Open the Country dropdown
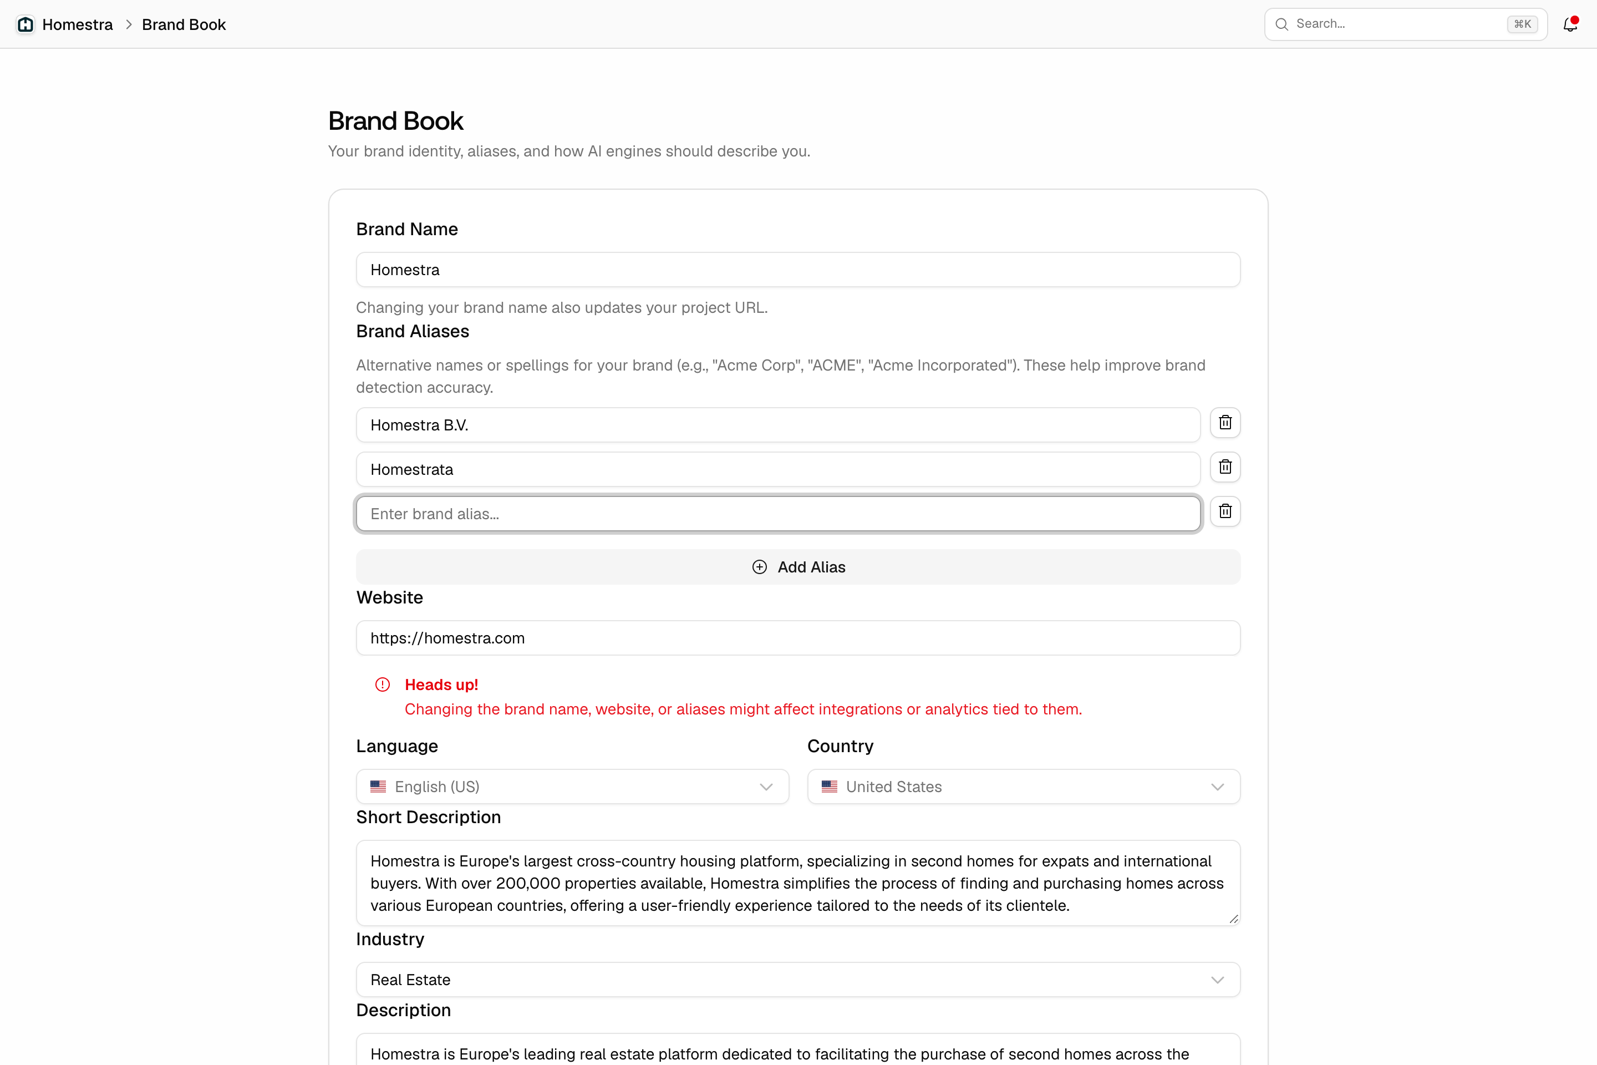This screenshot has height=1065, width=1597. point(1023,787)
